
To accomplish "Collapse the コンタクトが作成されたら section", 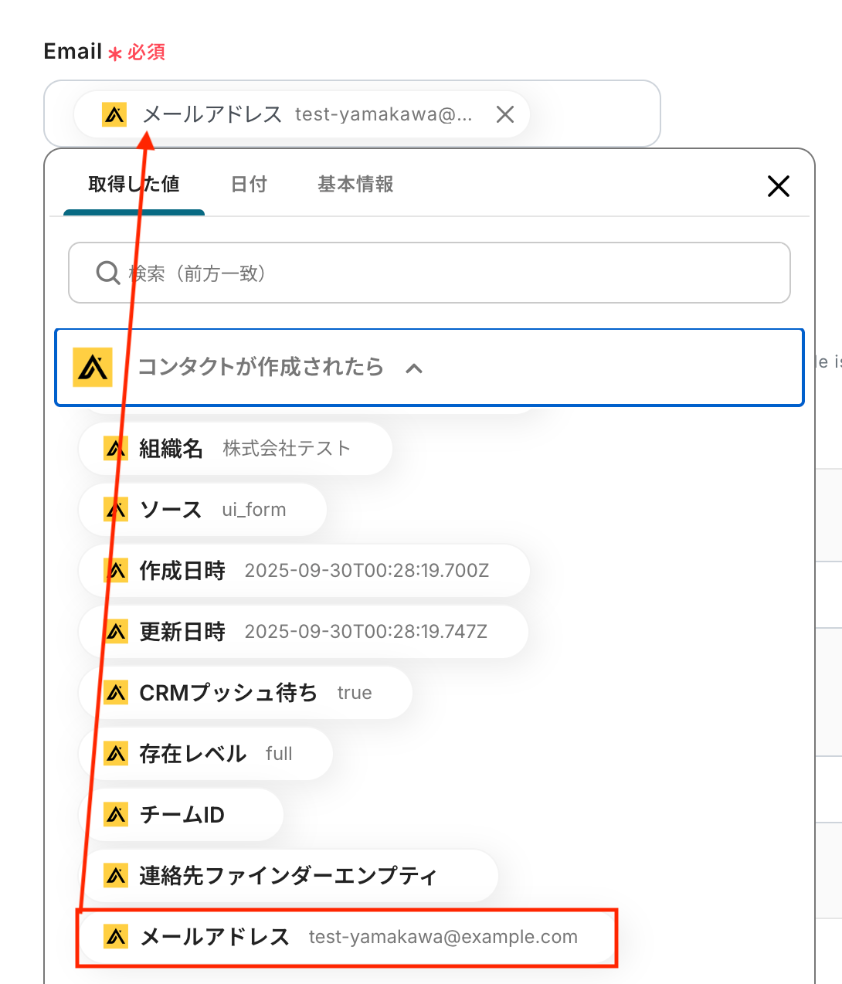I will pyautogui.click(x=414, y=368).
